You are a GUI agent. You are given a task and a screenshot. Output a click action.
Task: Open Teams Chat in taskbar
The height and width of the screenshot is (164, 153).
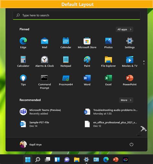pos(67,159)
